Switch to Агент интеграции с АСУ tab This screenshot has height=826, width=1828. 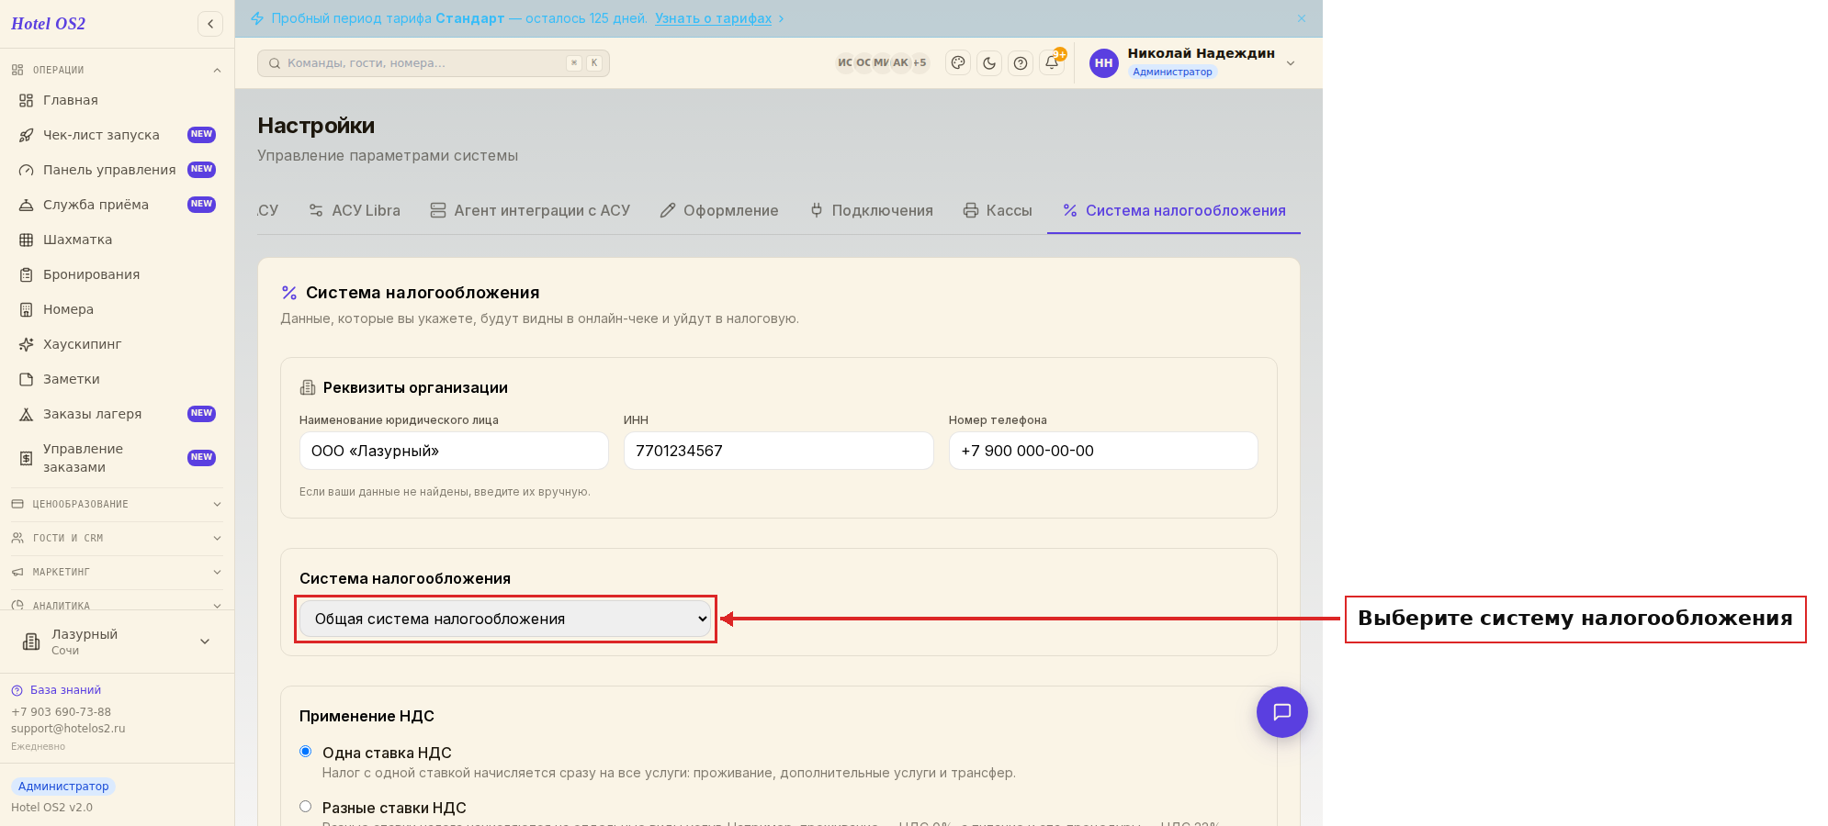(x=530, y=210)
